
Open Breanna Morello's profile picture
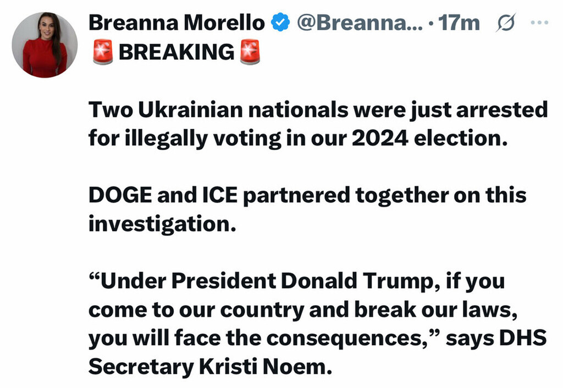coord(45,45)
